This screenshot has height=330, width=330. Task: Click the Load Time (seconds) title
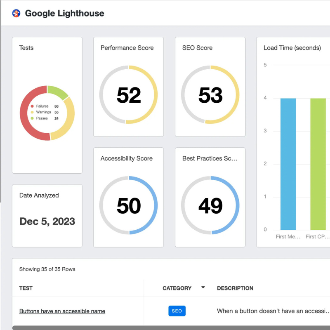[292, 48]
